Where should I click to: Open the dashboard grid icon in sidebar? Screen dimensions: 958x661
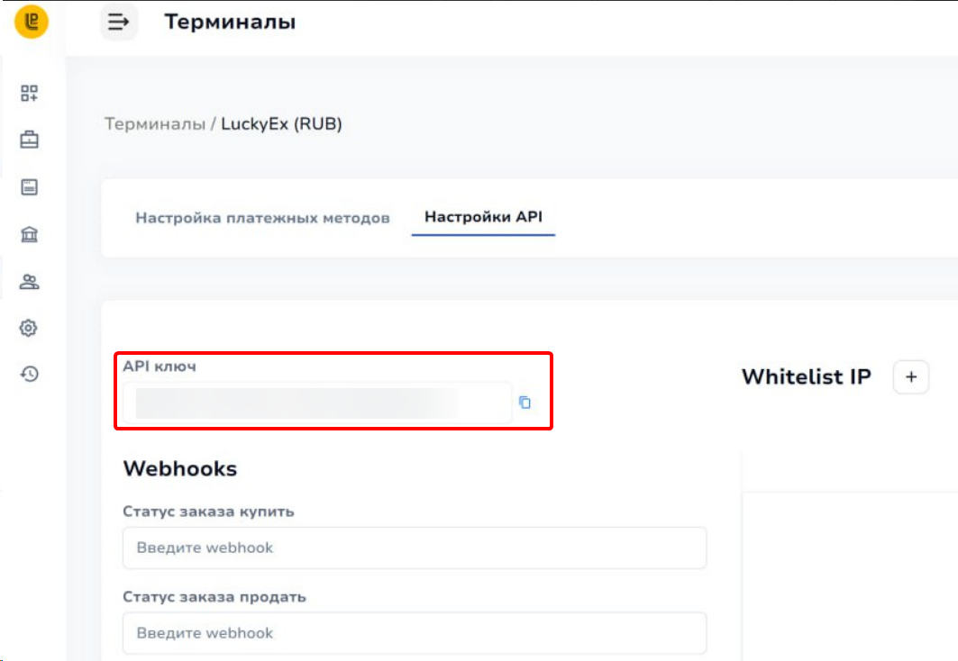coord(30,94)
